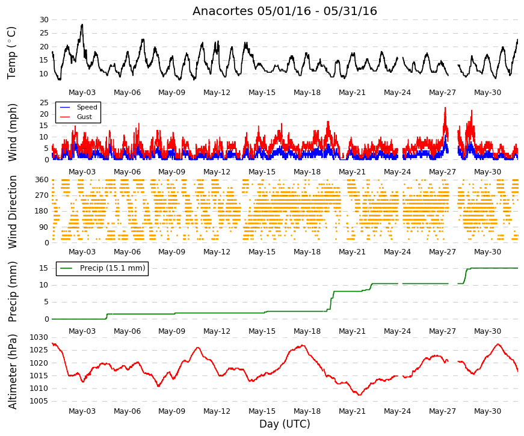Click the Day (UTC) x-axis label
The width and height of the screenshot is (524, 436).
pyautogui.click(x=285, y=424)
